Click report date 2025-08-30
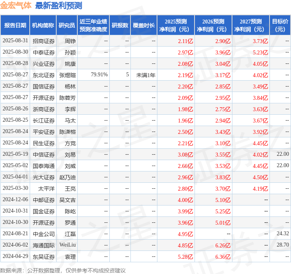Screen dimensions: 291x274 point(15,52)
